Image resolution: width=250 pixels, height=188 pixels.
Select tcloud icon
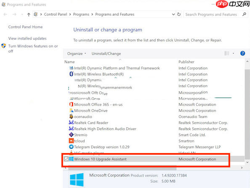(71, 141)
